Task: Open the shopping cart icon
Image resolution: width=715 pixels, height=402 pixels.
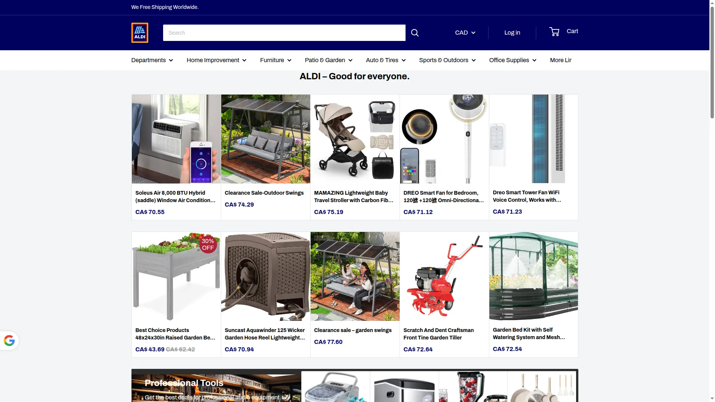Action: coord(554,32)
